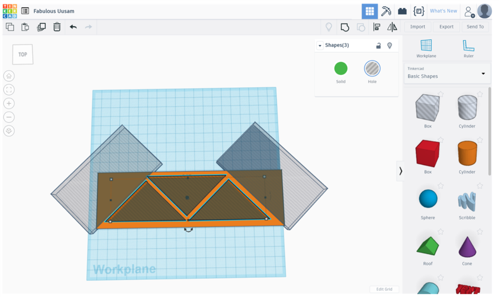Open the designs list icon

tap(25, 11)
